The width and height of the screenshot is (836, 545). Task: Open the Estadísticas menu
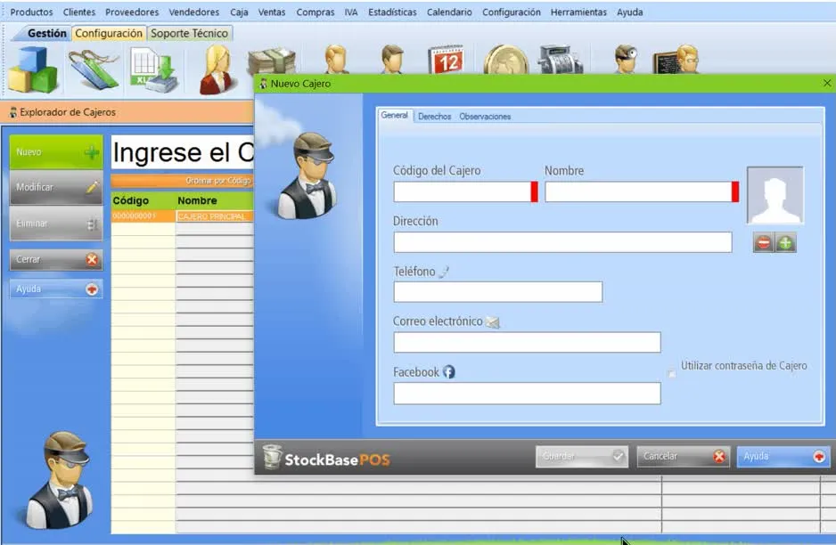click(392, 12)
